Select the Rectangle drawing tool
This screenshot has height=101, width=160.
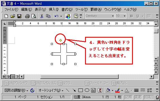tap(81, 90)
